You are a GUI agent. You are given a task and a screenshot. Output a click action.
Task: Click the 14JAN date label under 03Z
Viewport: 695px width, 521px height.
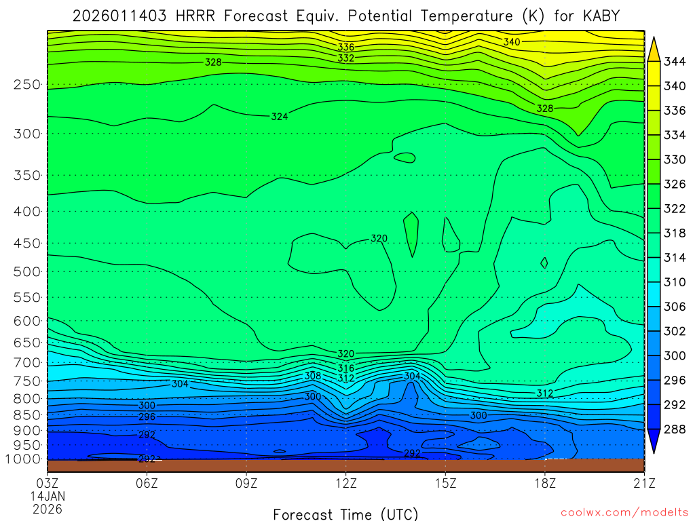(x=48, y=496)
